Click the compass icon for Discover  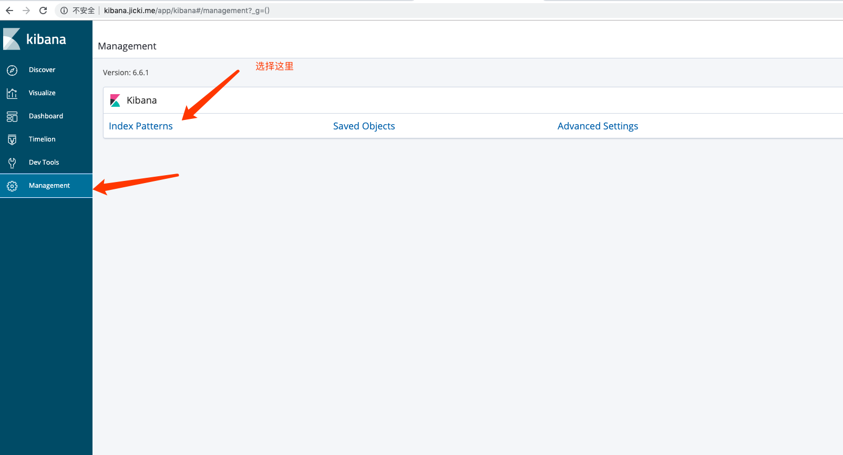(12, 70)
